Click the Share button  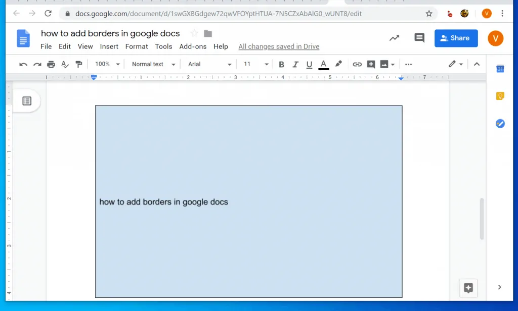tap(456, 38)
